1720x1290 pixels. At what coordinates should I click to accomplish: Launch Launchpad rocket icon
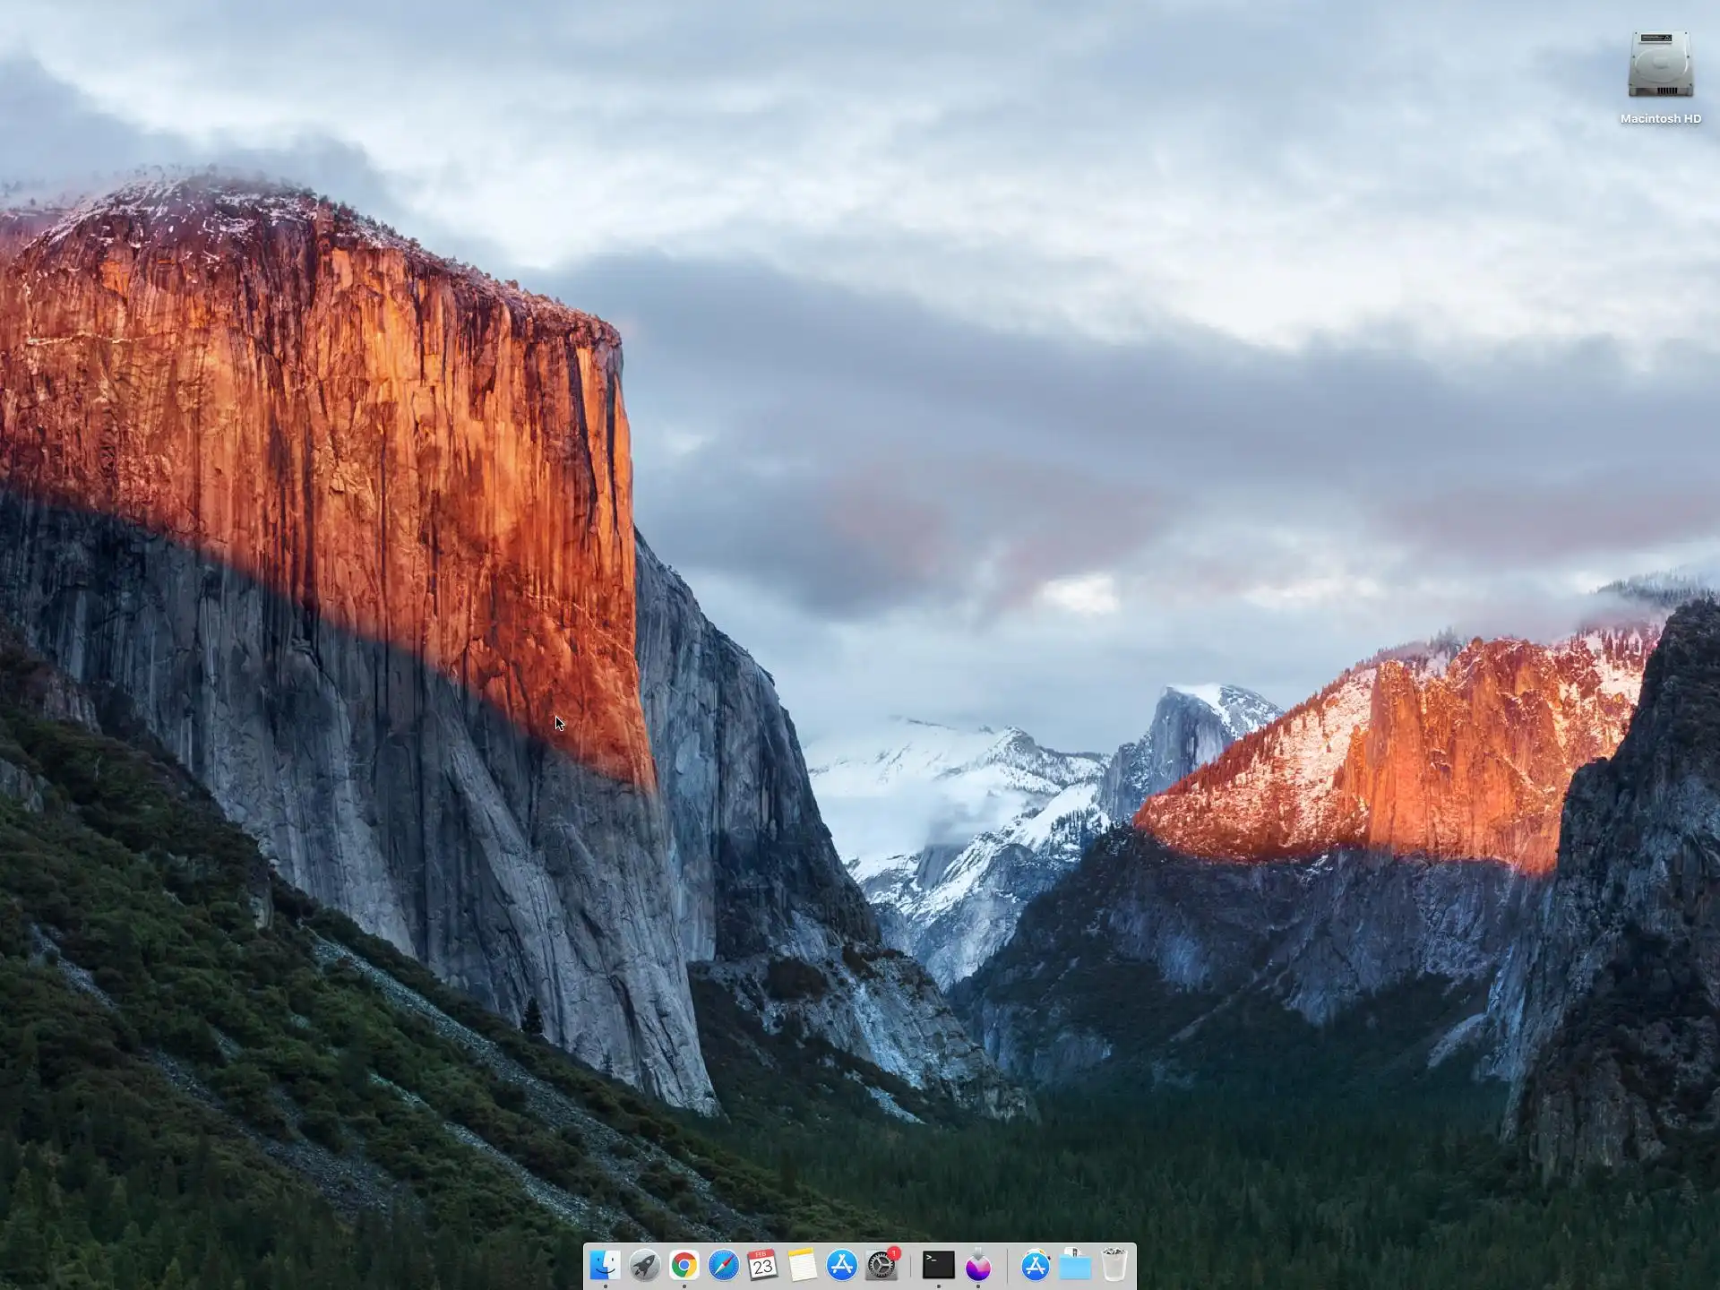(x=644, y=1265)
